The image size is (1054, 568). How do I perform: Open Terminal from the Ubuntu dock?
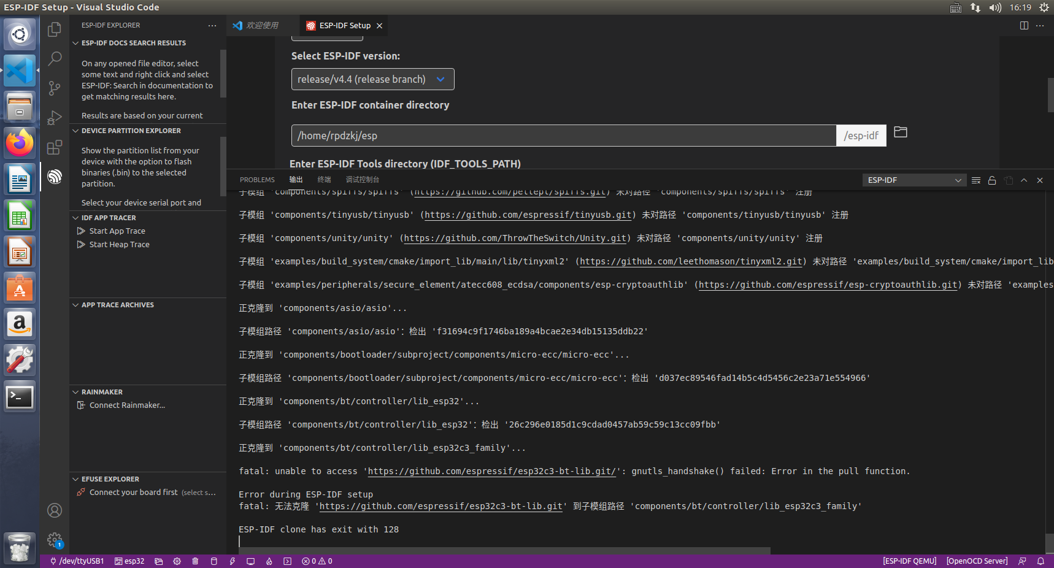coord(20,397)
